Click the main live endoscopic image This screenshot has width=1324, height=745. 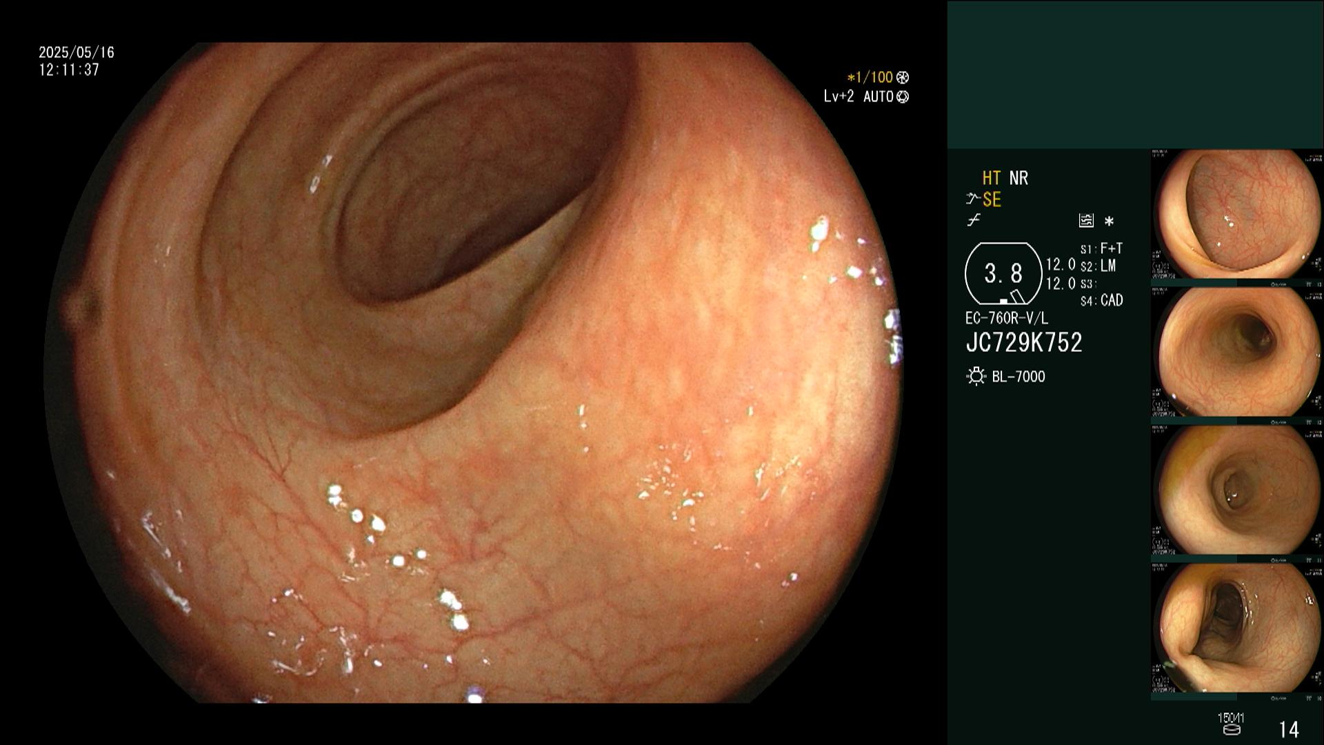click(x=473, y=372)
